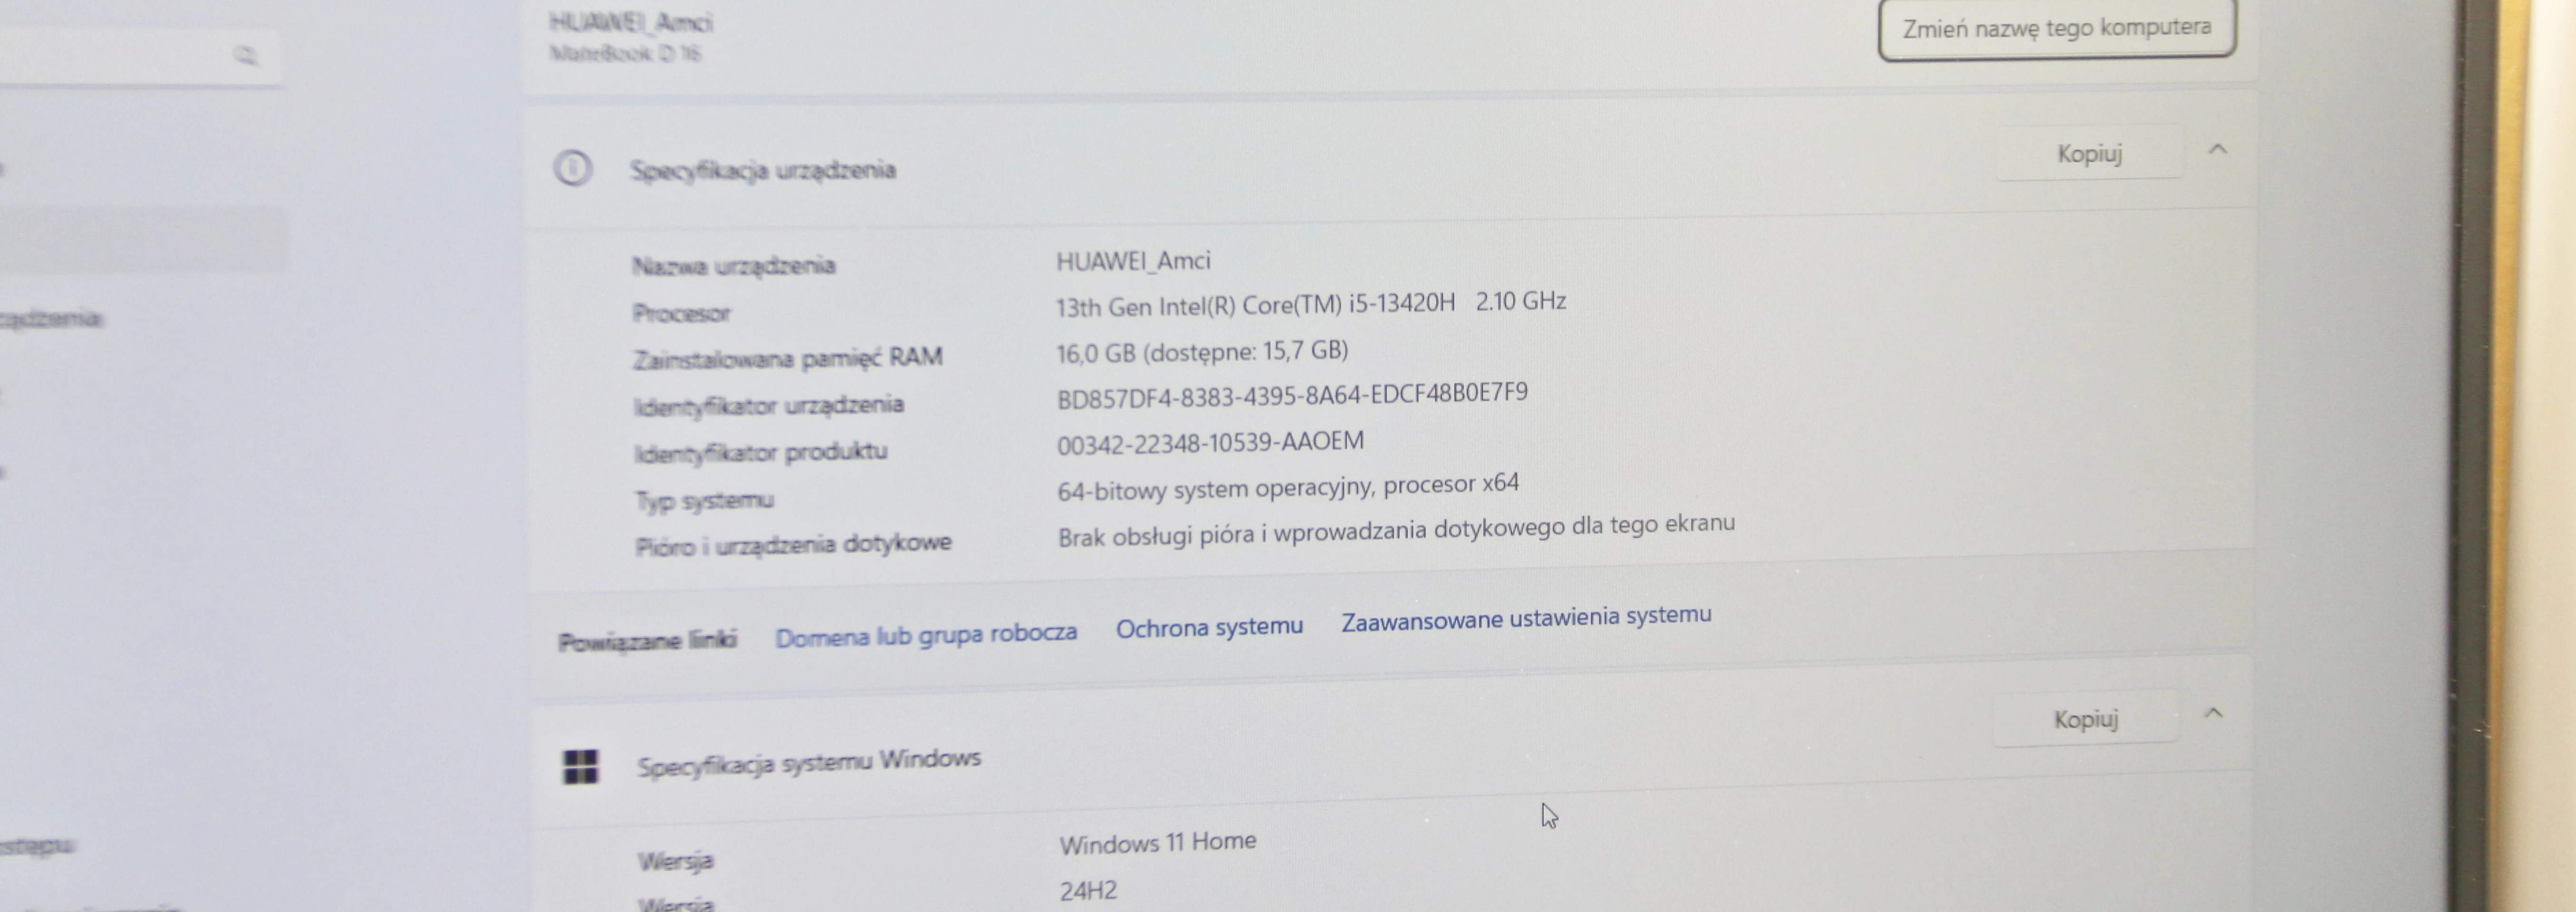Click 'Pióro i urządzenia dotykowe' label
Image resolution: width=2576 pixels, height=912 pixels.
coord(793,545)
